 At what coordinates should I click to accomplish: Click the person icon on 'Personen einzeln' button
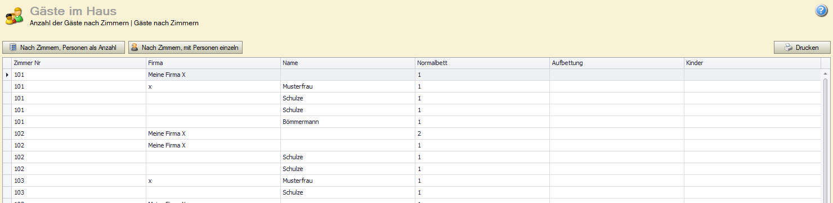click(135, 48)
